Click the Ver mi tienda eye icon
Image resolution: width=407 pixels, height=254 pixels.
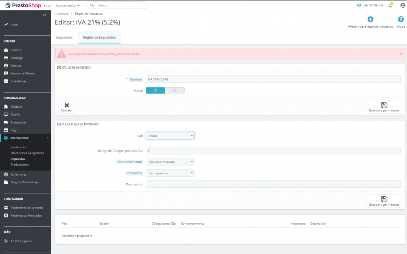[x=359, y=5]
